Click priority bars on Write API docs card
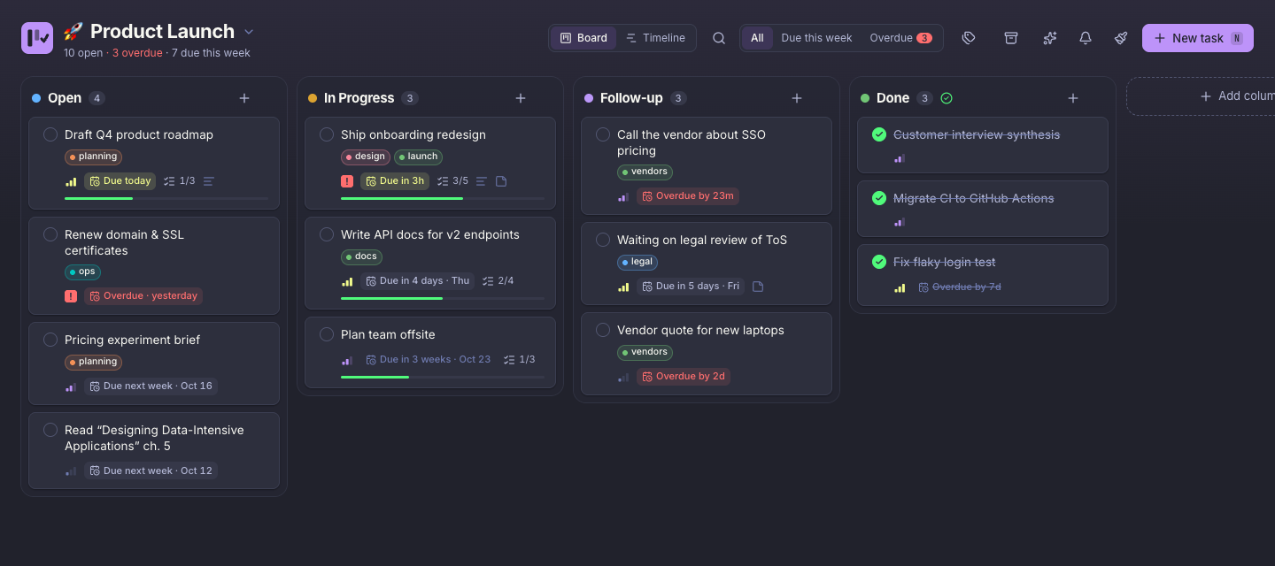1275x566 pixels. [x=347, y=281]
